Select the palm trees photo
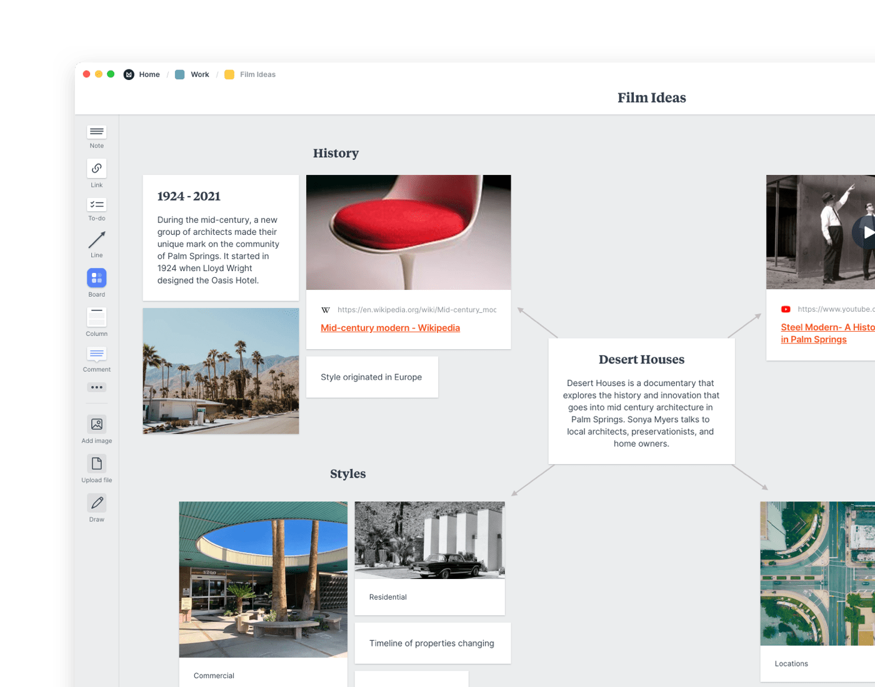The image size is (875, 687). (221, 371)
